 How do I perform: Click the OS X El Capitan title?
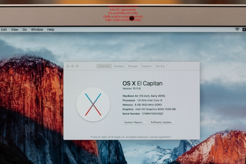click(142, 83)
